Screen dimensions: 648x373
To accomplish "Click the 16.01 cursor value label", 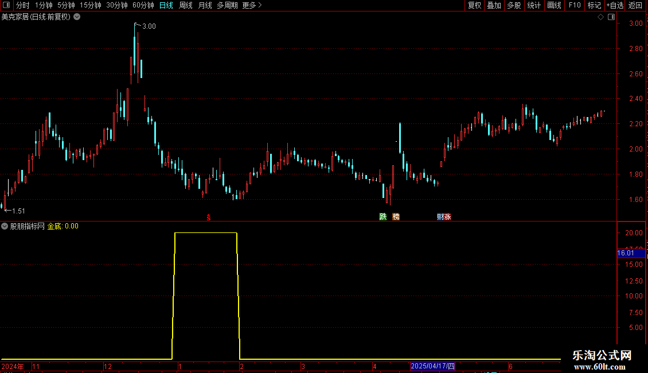I will [626, 253].
